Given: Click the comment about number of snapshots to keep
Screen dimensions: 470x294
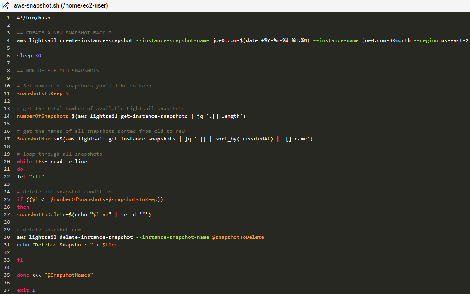Looking at the screenshot, I should click(84, 86).
